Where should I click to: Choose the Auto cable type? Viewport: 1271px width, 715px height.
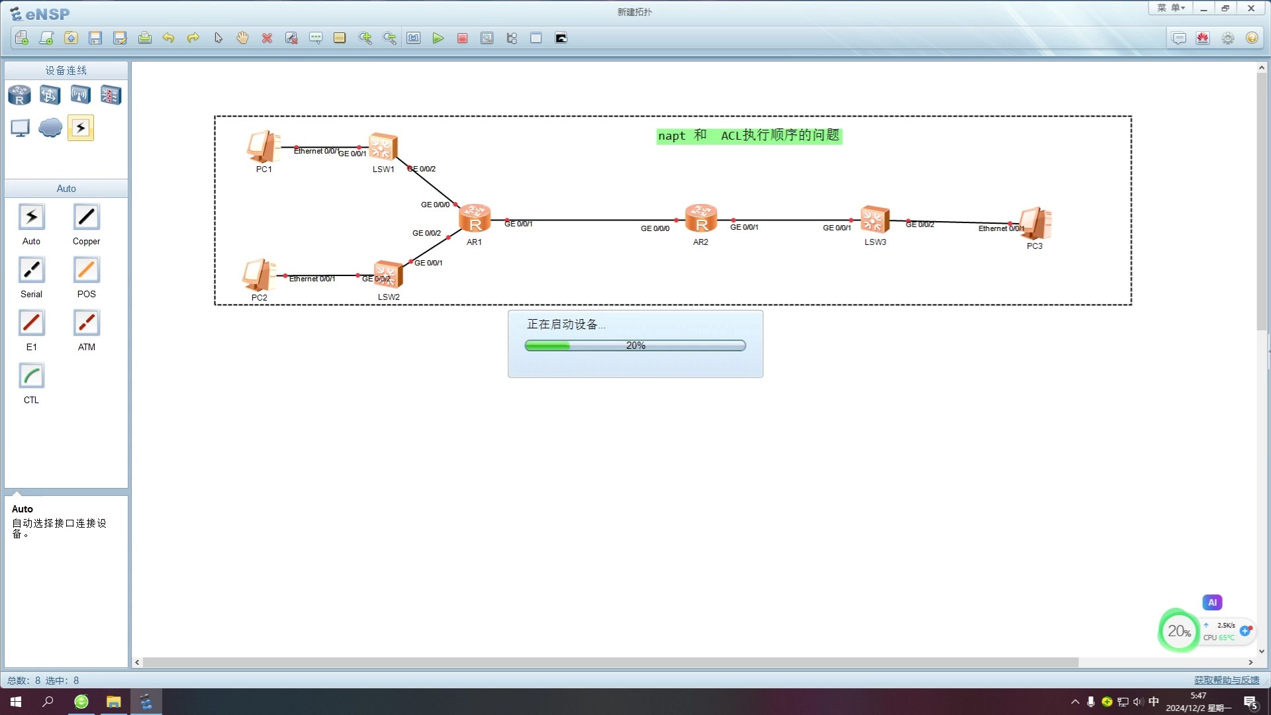tap(31, 217)
